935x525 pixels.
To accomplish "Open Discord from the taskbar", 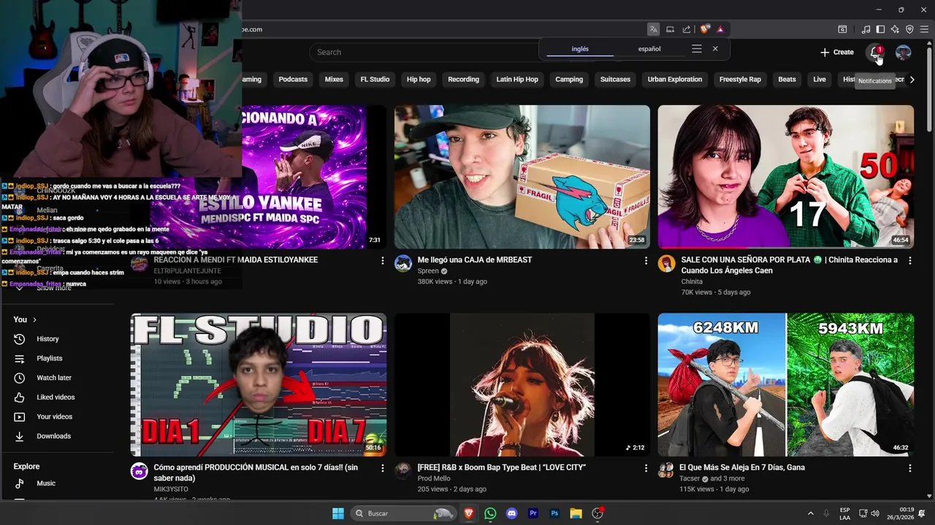I will pyautogui.click(x=511, y=513).
